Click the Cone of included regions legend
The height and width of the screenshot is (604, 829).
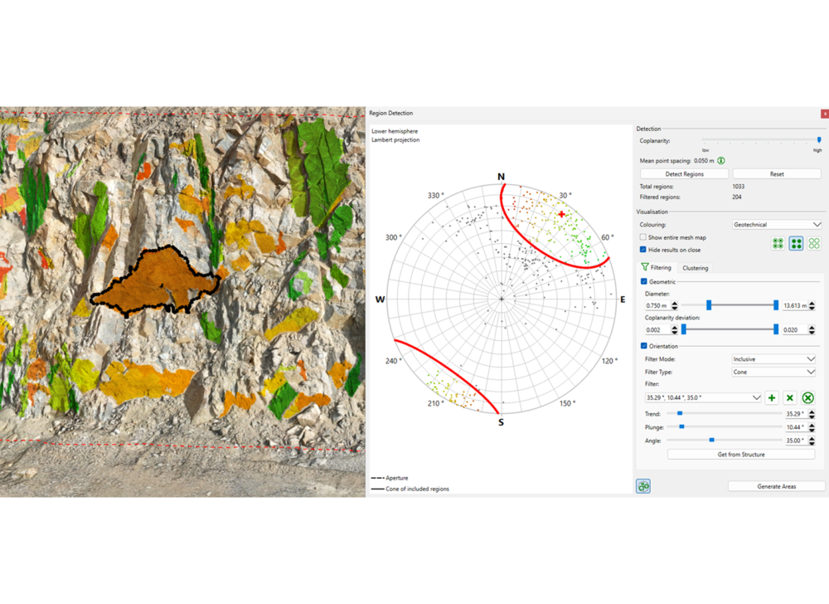pyautogui.click(x=410, y=489)
